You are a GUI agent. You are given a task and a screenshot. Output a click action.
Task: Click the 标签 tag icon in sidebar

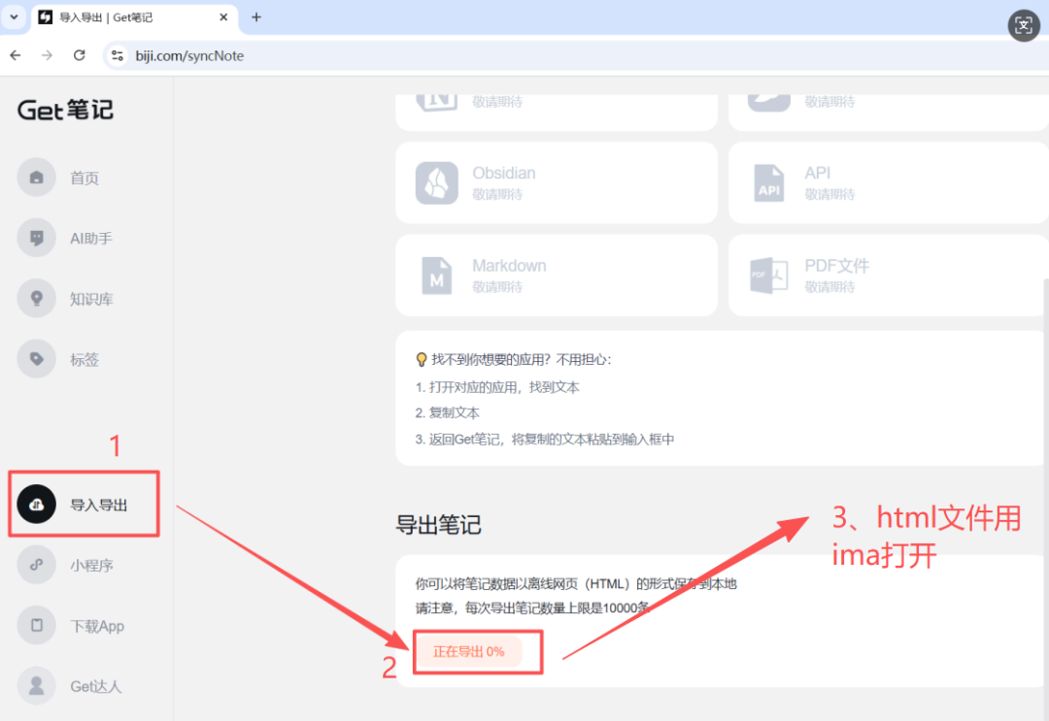coord(36,359)
